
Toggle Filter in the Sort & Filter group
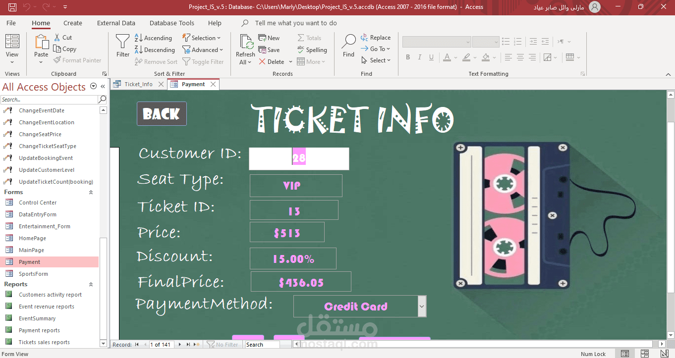point(203,62)
